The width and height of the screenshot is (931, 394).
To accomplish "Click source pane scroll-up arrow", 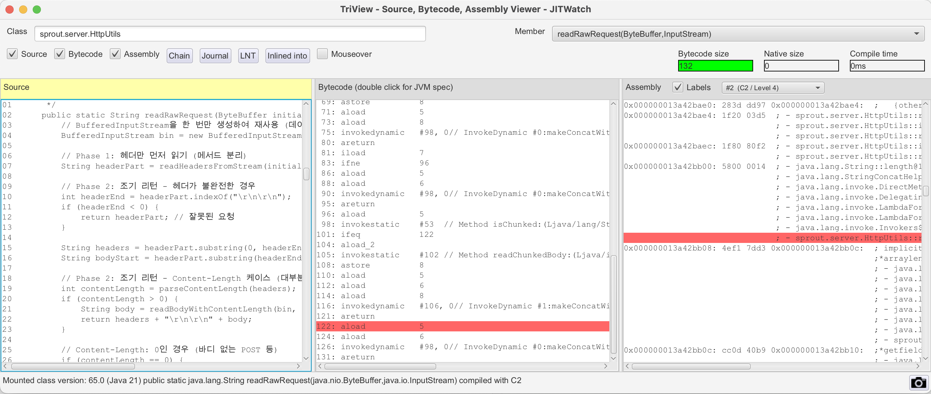I will [x=306, y=104].
